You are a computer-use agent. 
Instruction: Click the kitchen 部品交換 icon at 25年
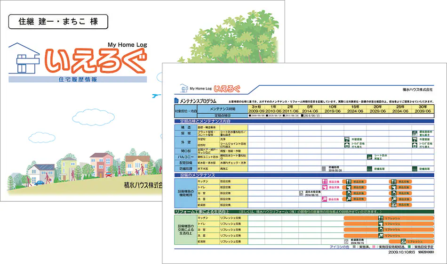pos(394,181)
